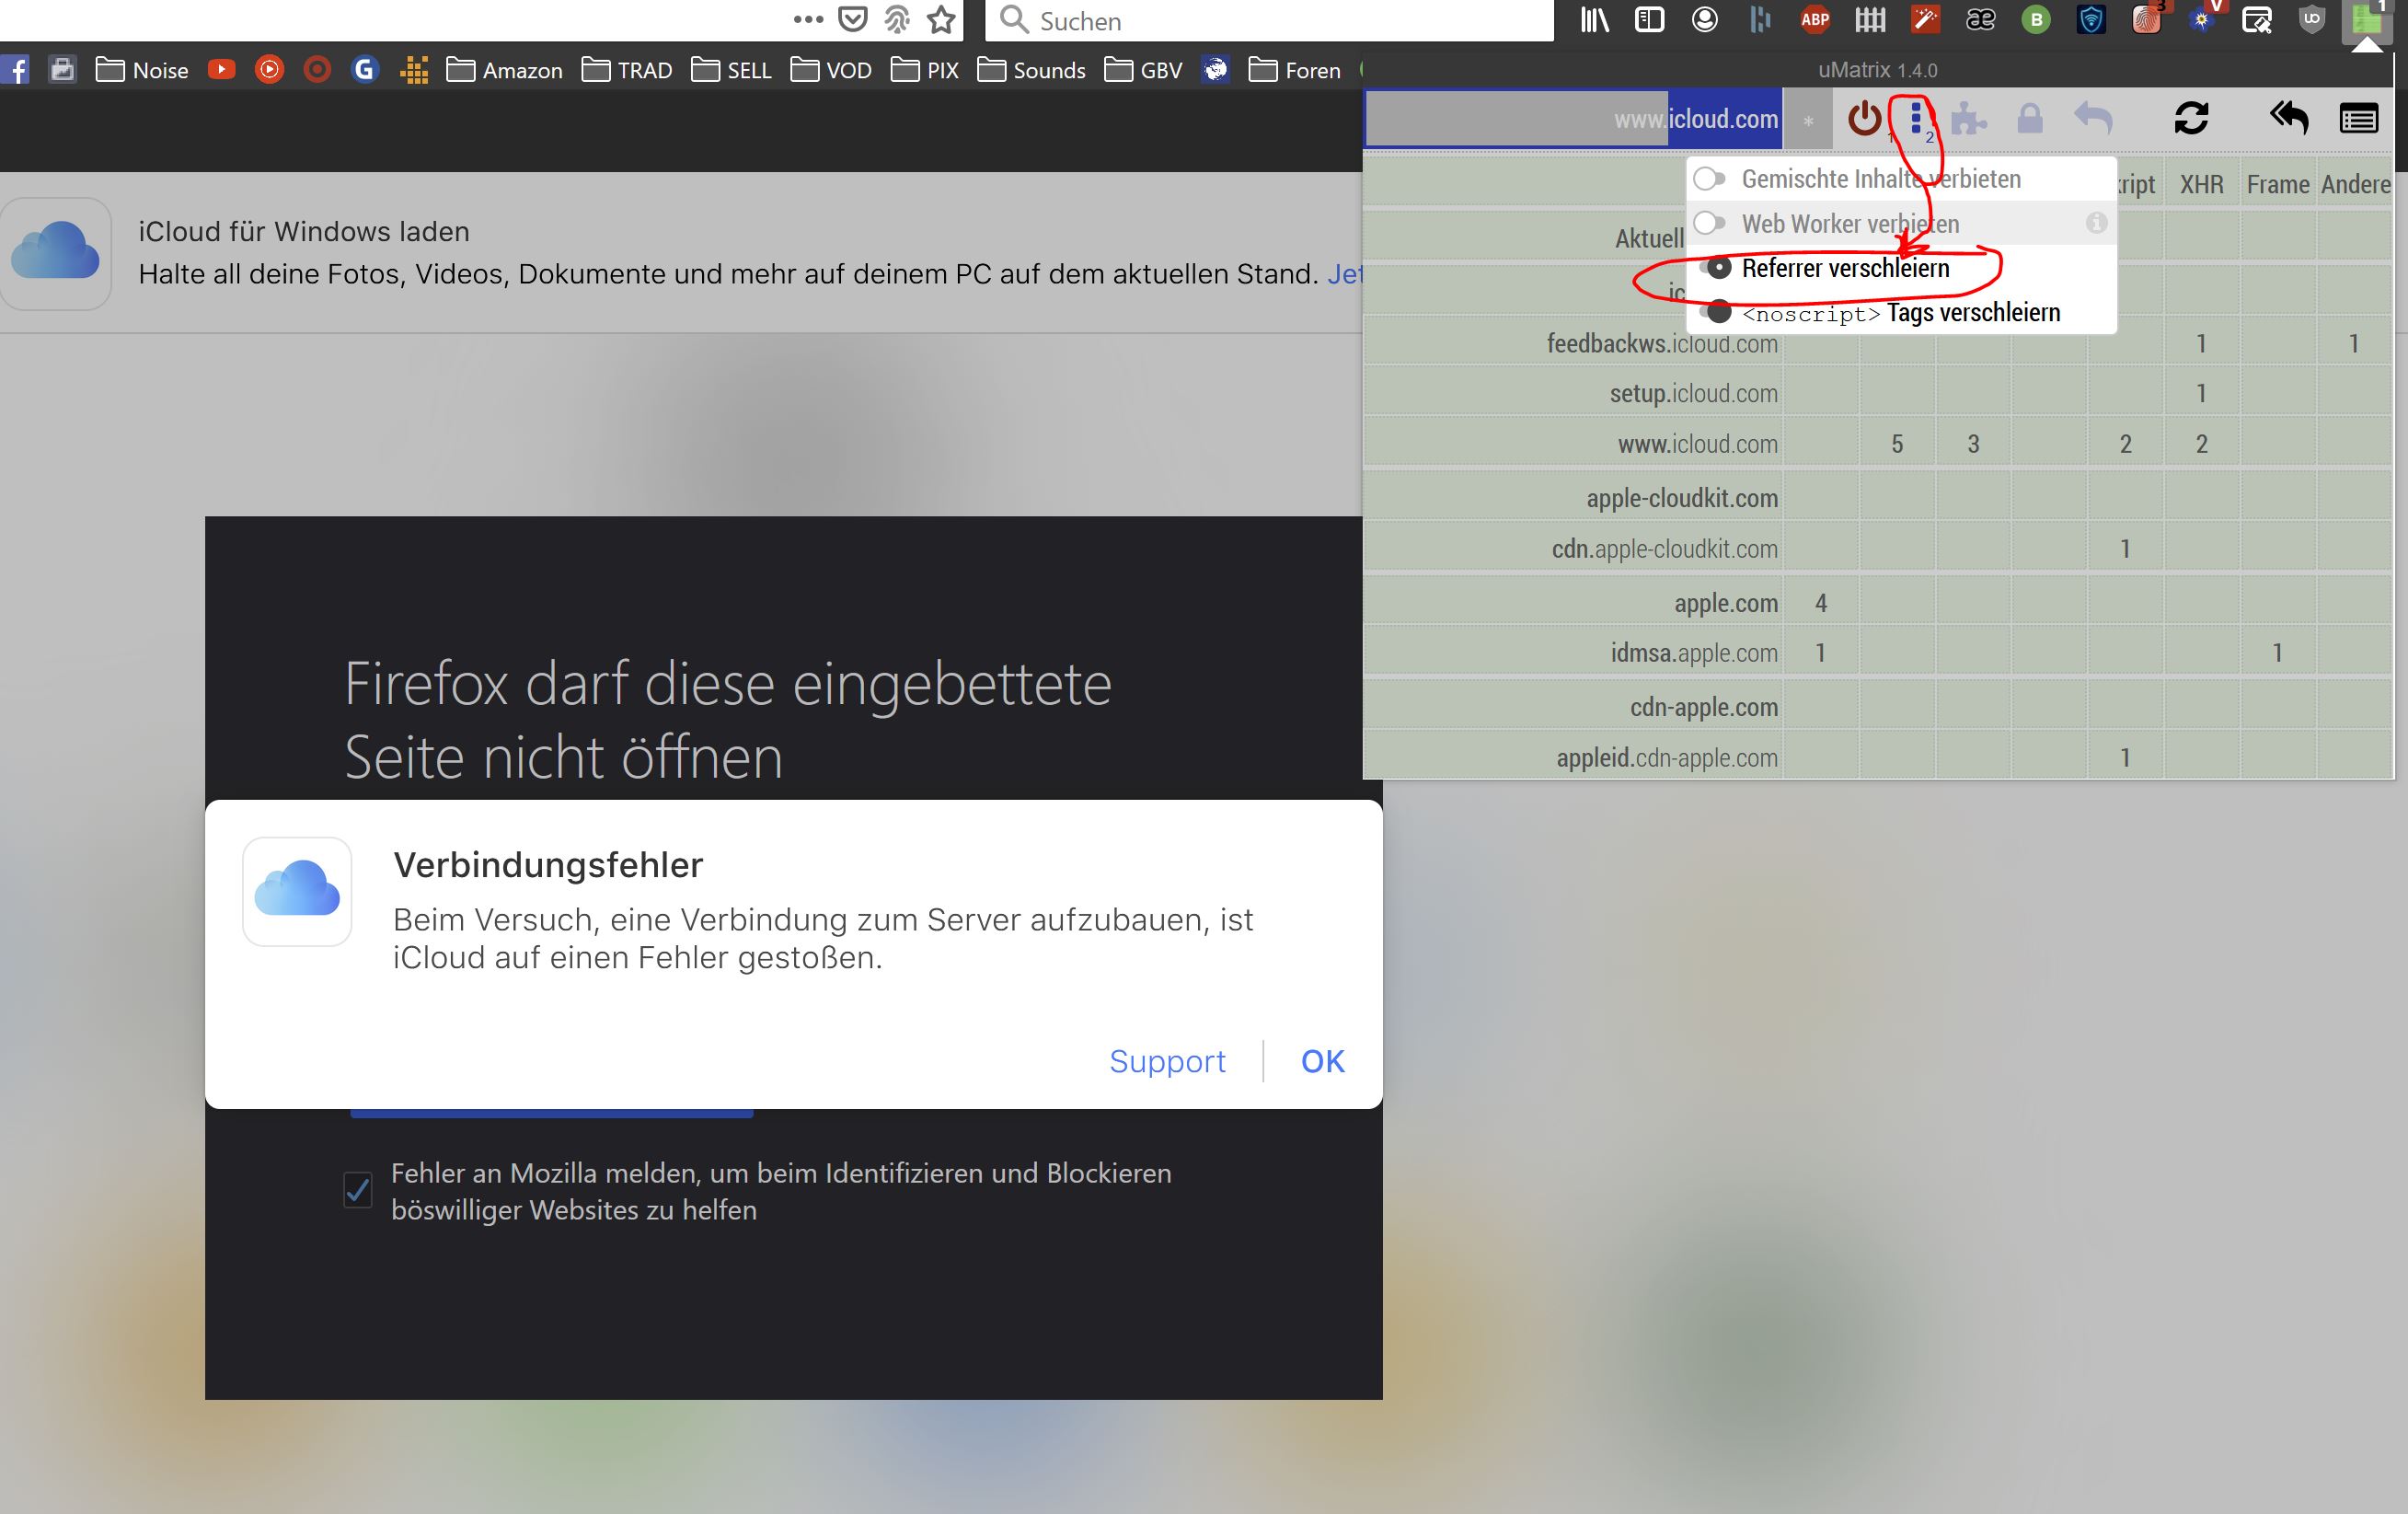The width and height of the screenshot is (2408, 1514).
Task: Click the Support link in dialog
Action: (1167, 1061)
